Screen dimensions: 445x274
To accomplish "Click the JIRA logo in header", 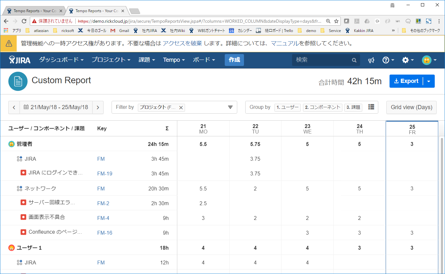I will 20,60.
